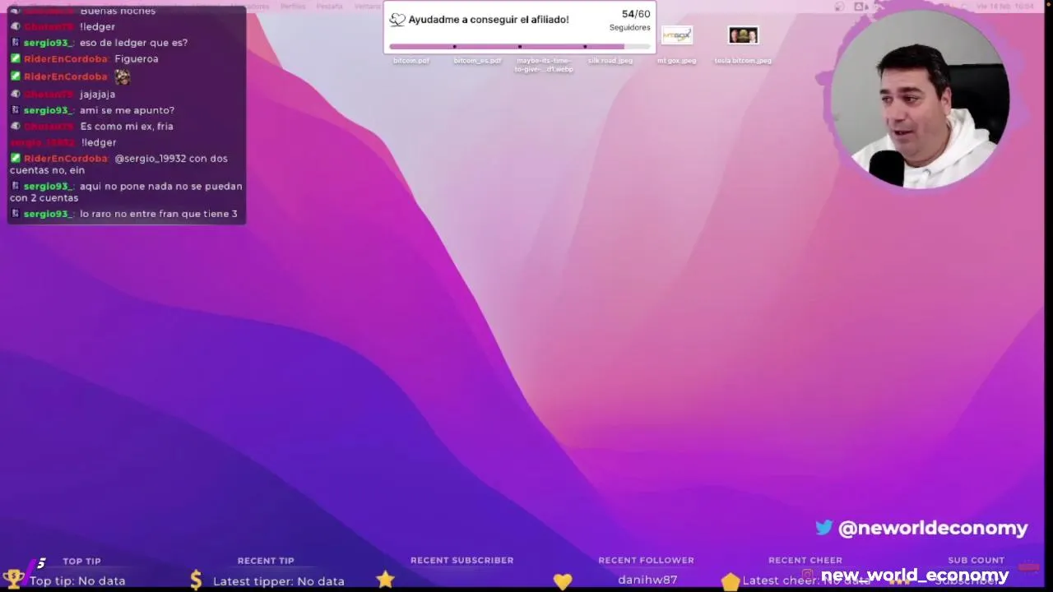Click the menu bar date and clock
This screenshot has height=592, width=1053.
tap(1004, 6)
